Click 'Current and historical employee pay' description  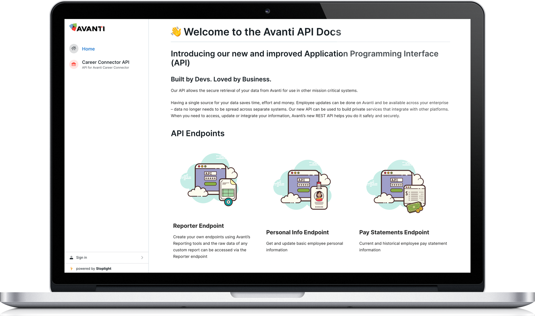[x=403, y=246]
